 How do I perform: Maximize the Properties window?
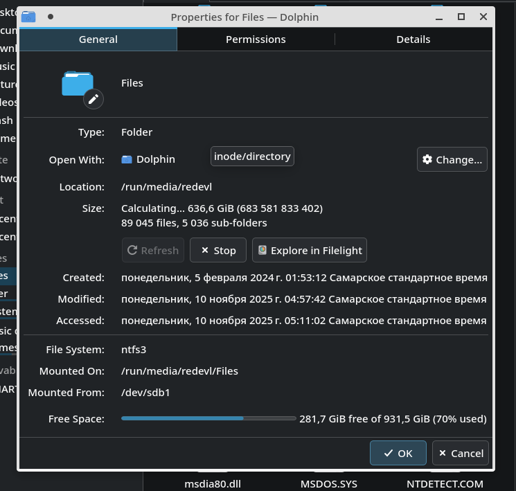tap(461, 17)
